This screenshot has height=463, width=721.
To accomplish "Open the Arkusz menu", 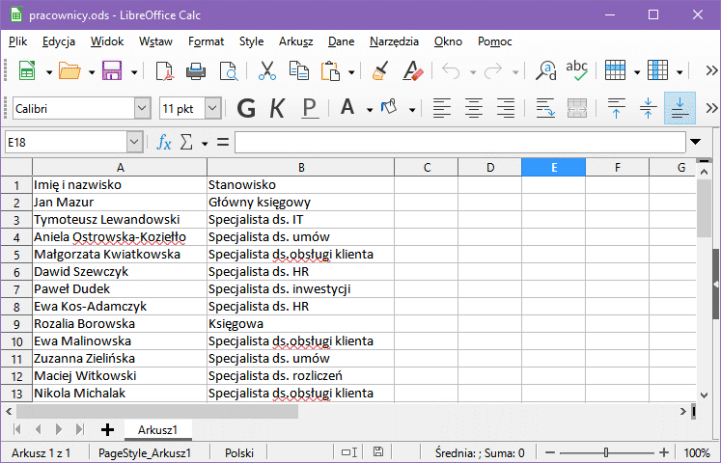I will coord(295,41).
